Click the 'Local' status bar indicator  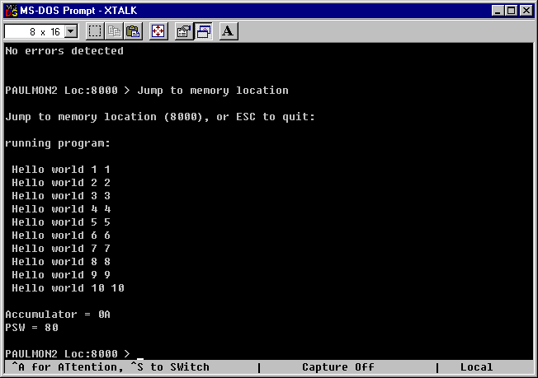coord(476,367)
